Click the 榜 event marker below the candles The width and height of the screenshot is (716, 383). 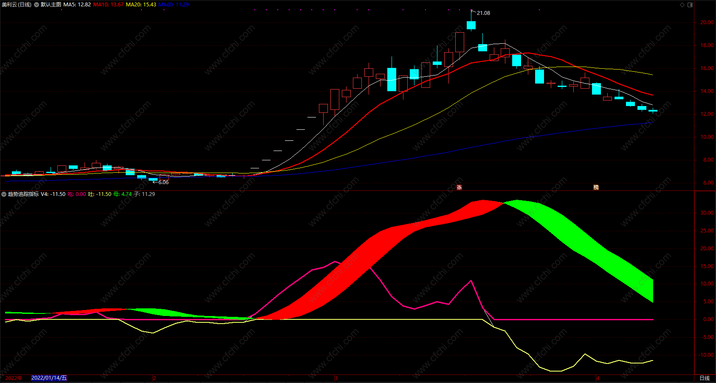point(596,187)
